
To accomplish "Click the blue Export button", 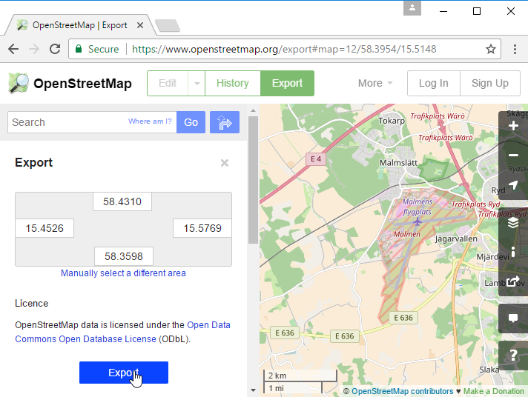I will 124,373.
